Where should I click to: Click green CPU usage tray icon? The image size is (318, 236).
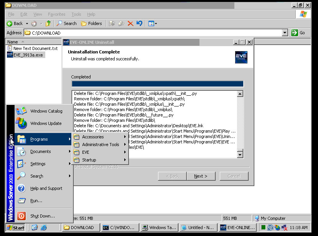(263, 228)
